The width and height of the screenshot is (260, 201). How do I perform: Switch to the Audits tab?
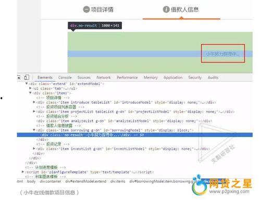pyautogui.click(x=213, y=77)
